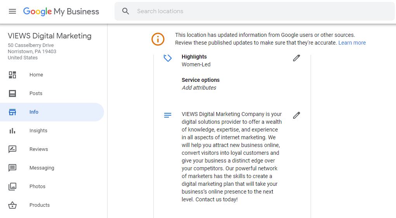
Task: Click the Messaging chat icon
Action: [x=12, y=168]
